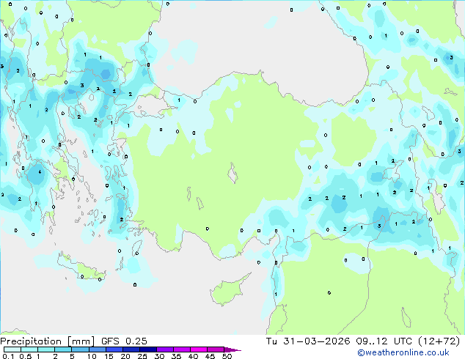
Task: Pick the legend swatch between 45 and 50
Action: [x=216, y=349]
